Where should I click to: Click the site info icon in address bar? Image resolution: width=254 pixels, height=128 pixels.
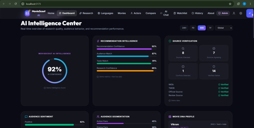click(23, 4)
